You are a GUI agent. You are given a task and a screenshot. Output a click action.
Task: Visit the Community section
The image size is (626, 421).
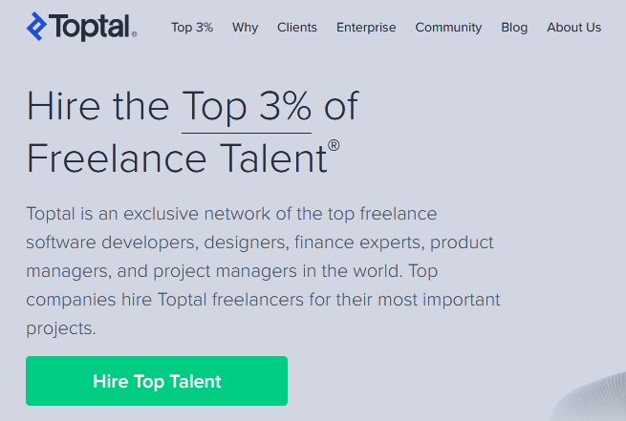(448, 28)
